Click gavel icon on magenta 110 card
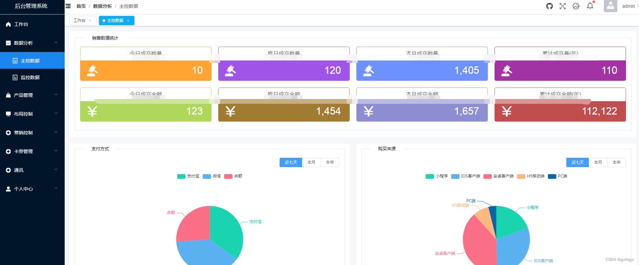The width and height of the screenshot is (639, 265). [507, 70]
